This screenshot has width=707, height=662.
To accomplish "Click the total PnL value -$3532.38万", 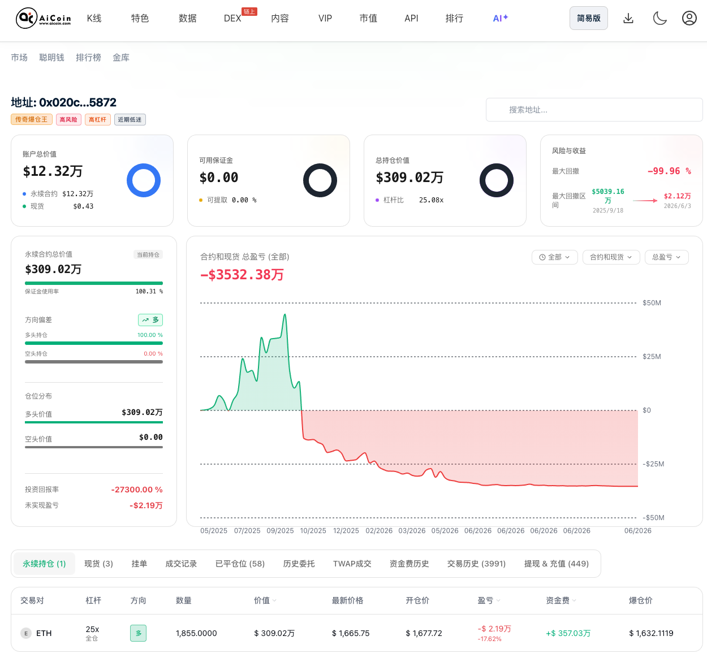I will [x=242, y=275].
